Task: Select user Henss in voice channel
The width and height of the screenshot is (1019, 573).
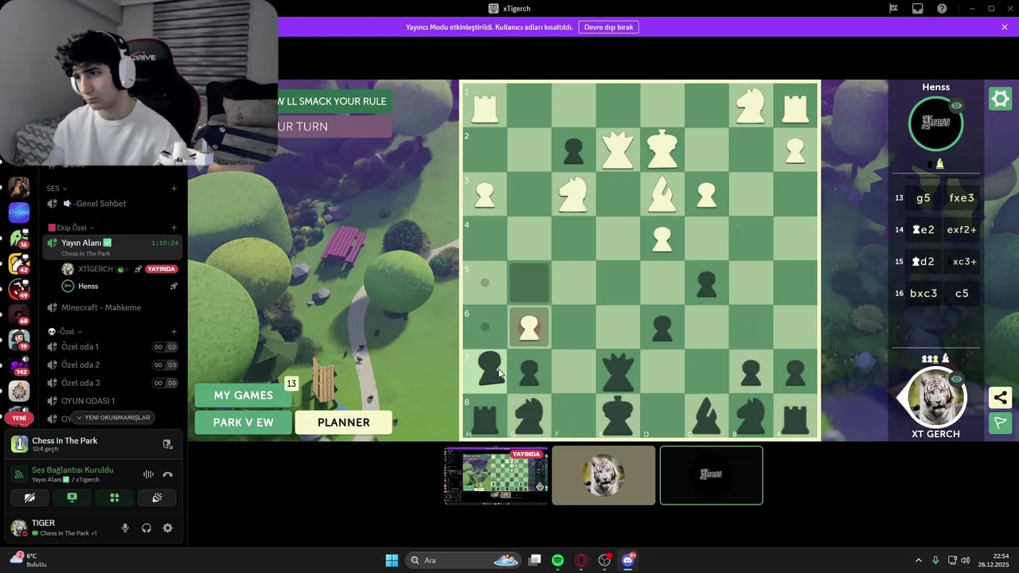Action: tap(119, 286)
